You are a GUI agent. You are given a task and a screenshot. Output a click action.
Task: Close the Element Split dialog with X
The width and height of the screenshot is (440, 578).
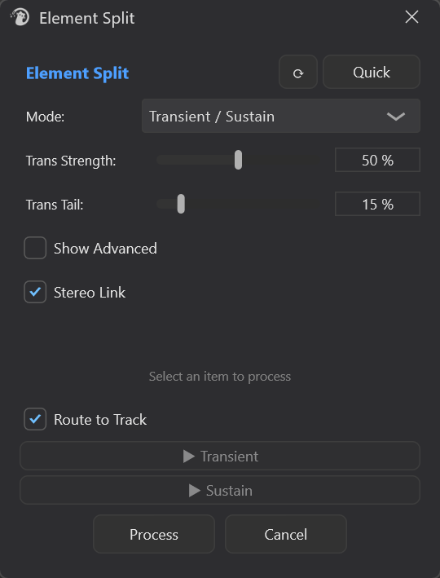(411, 17)
